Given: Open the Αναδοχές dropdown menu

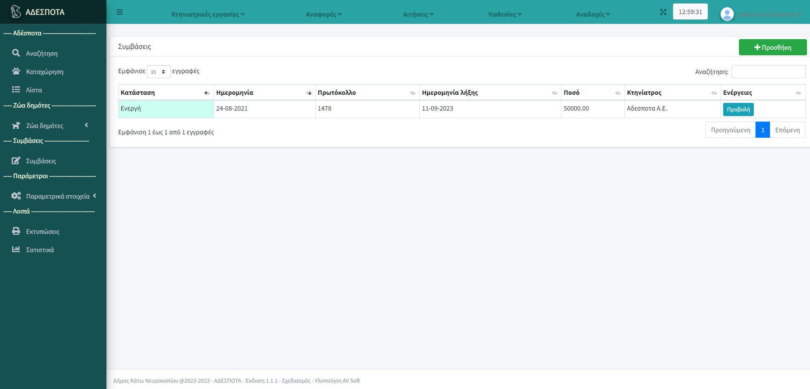Looking at the screenshot, I should coord(593,14).
